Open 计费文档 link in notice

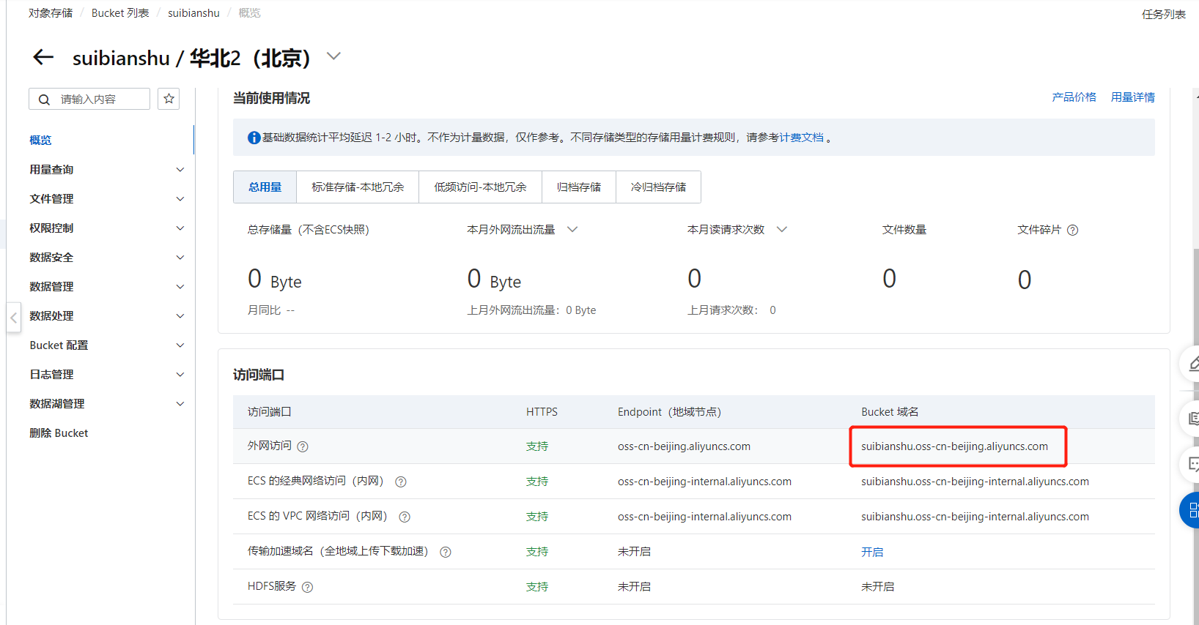pyautogui.click(x=801, y=138)
